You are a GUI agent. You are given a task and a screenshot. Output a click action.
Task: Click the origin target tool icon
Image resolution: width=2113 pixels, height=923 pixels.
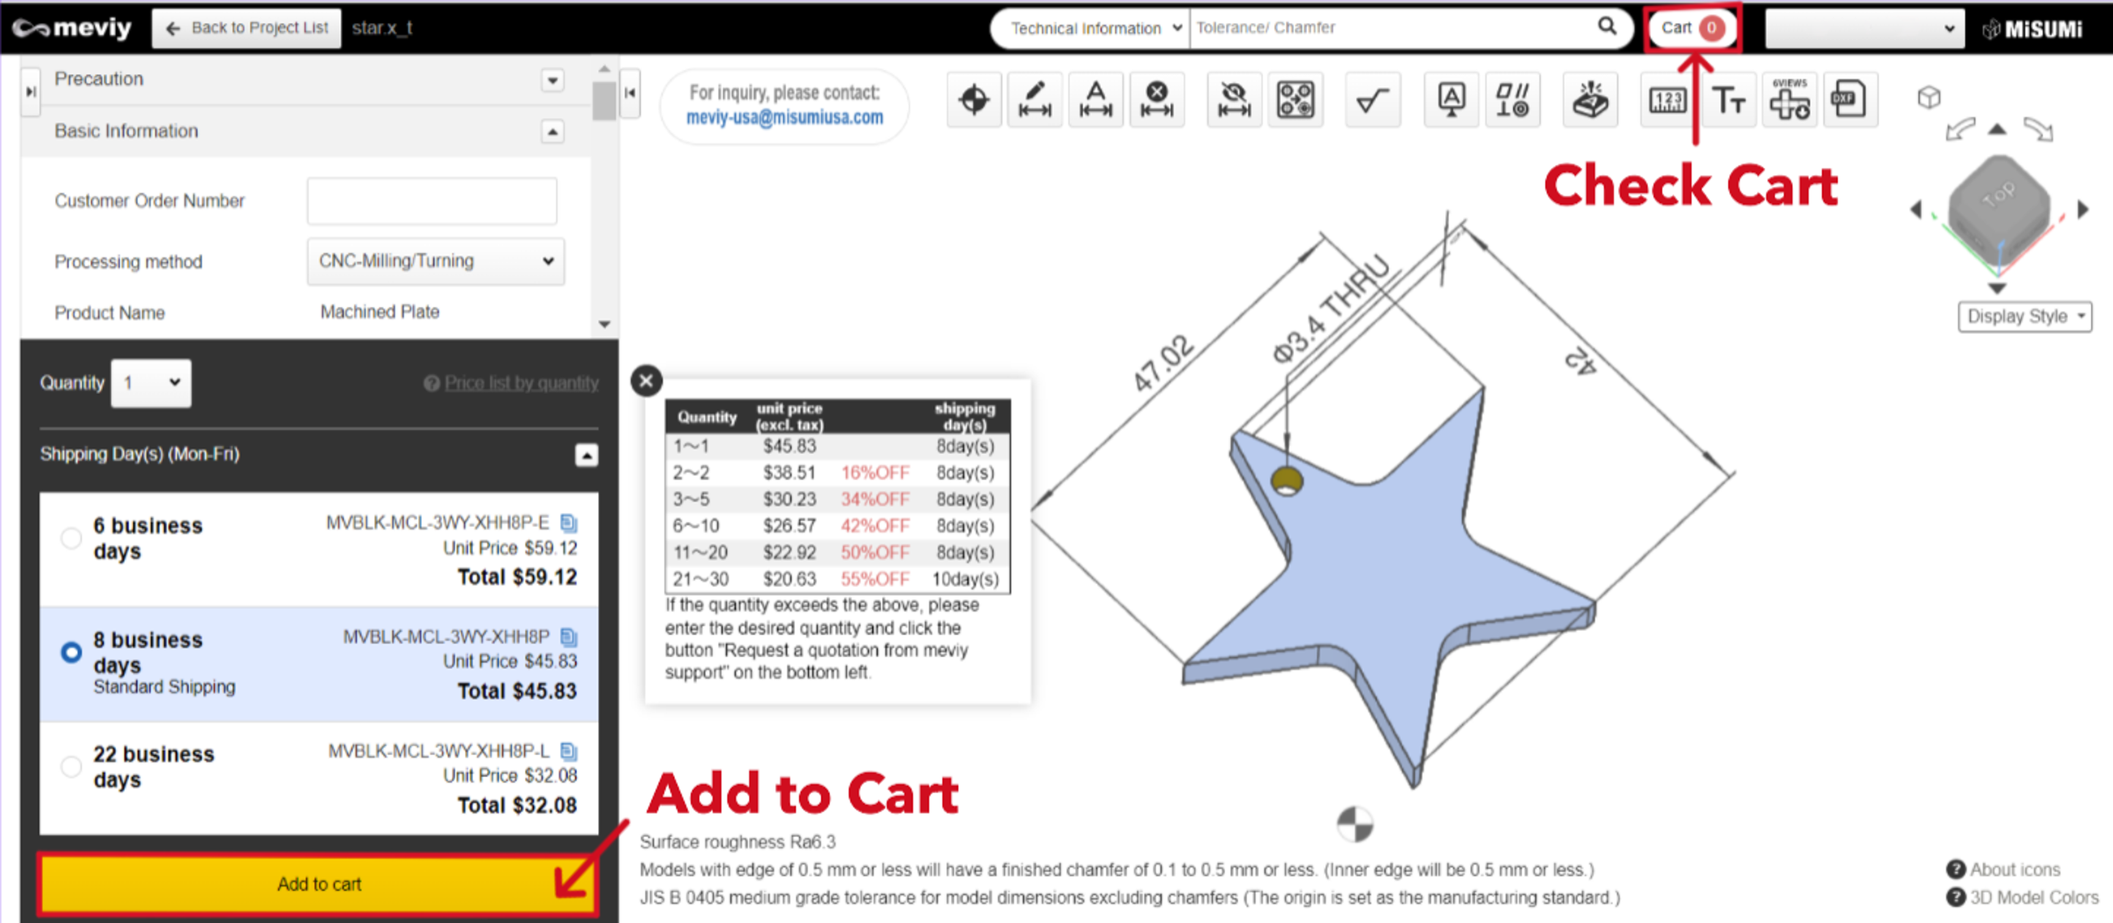pyautogui.click(x=974, y=100)
